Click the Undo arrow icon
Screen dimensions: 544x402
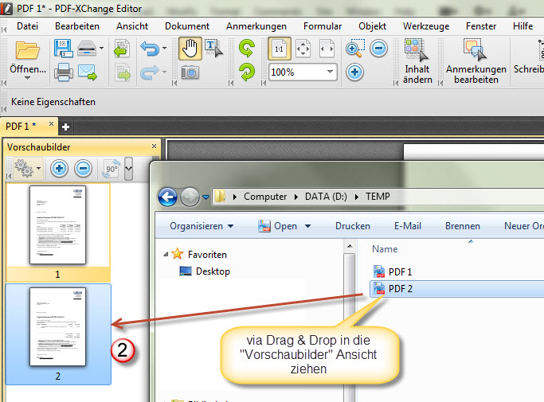click(150, 49)
